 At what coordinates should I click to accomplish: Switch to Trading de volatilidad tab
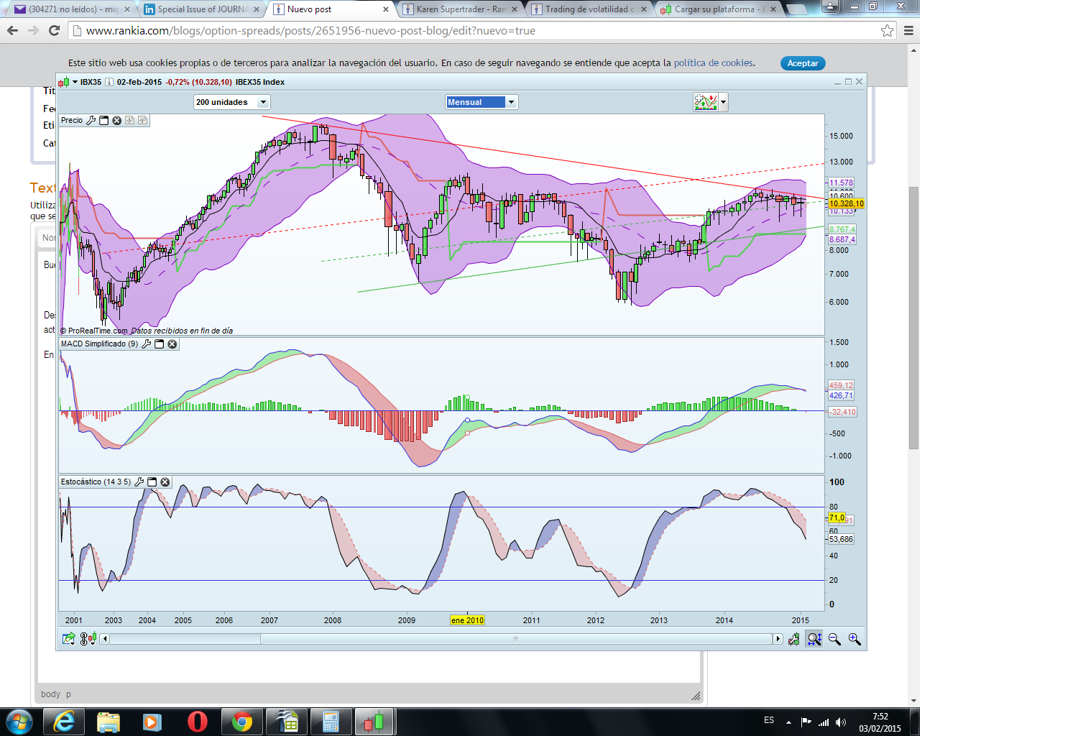coord(586,9)
